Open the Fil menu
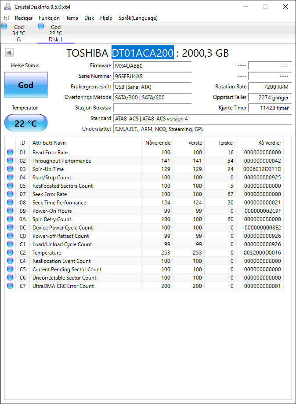Viewport: 296px width, 404px height. 6,18
